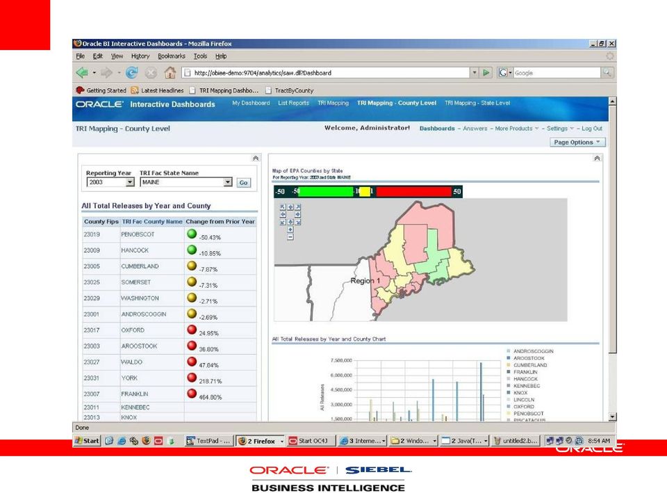667x493 pixels.
Task: Click the Answers link
Action: (x=475, y=129)
